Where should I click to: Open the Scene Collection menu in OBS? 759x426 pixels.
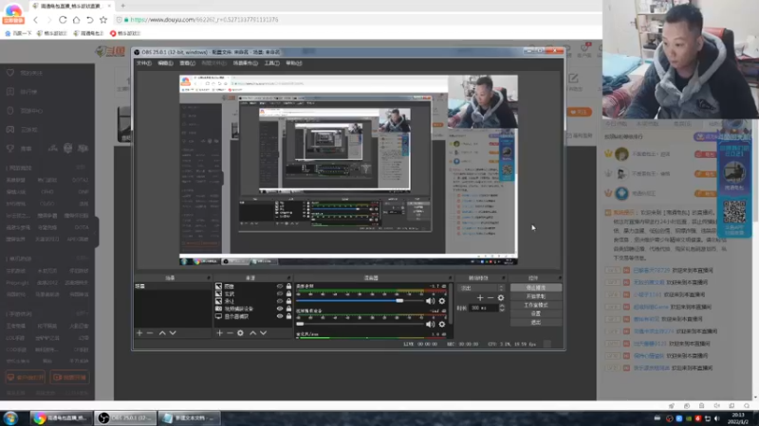pos(246,63)
